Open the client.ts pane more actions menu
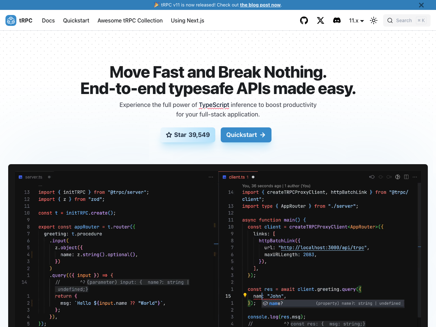Image resolution: width=436 pixels, height=327 pixels. point(415,177)
